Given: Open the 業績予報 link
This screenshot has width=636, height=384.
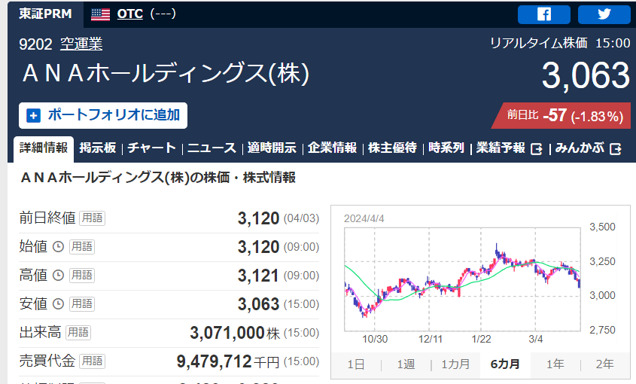Looking at the screenshot, I should (x=501, y=148).
